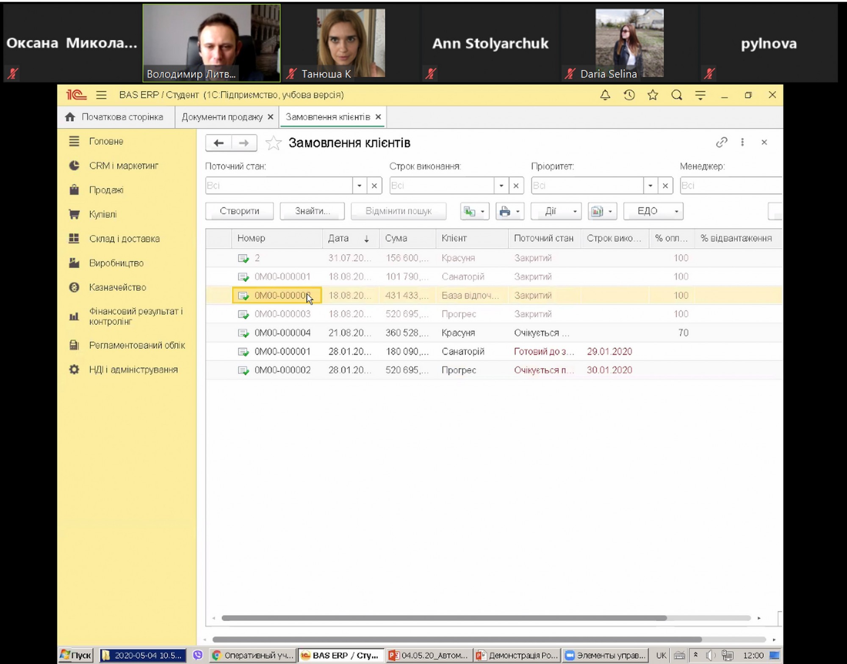Switch to Документи продажу tab

[x=222, y=117]
